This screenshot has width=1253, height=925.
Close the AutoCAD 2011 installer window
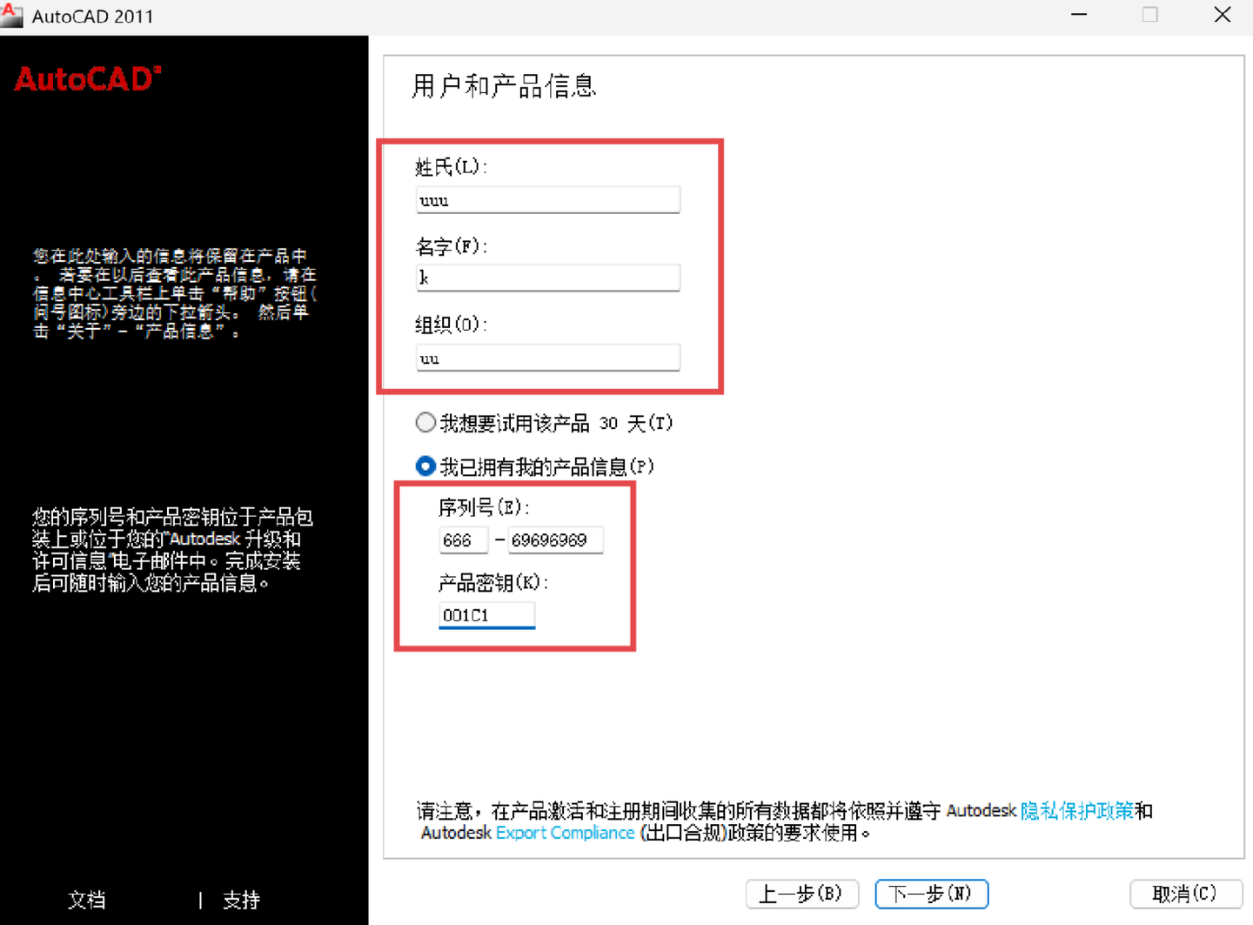pos(1223,15)
